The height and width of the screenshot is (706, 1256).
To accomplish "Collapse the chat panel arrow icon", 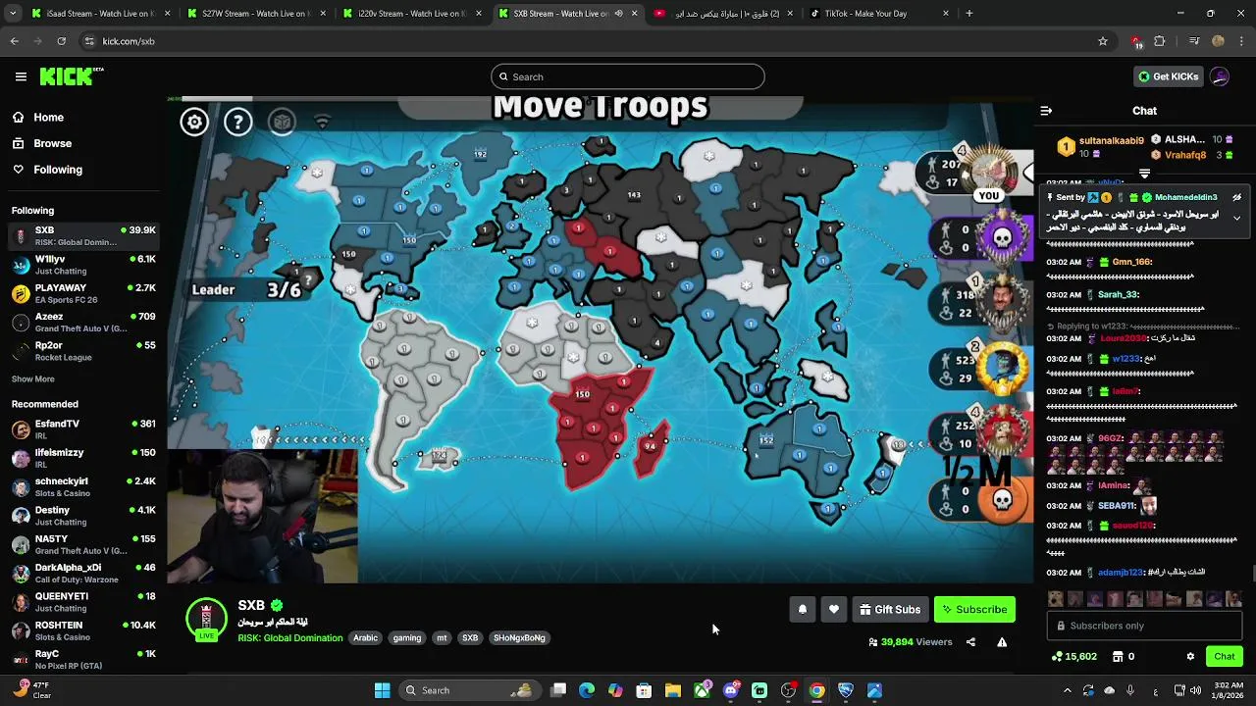I will (x=1046, y=111).
